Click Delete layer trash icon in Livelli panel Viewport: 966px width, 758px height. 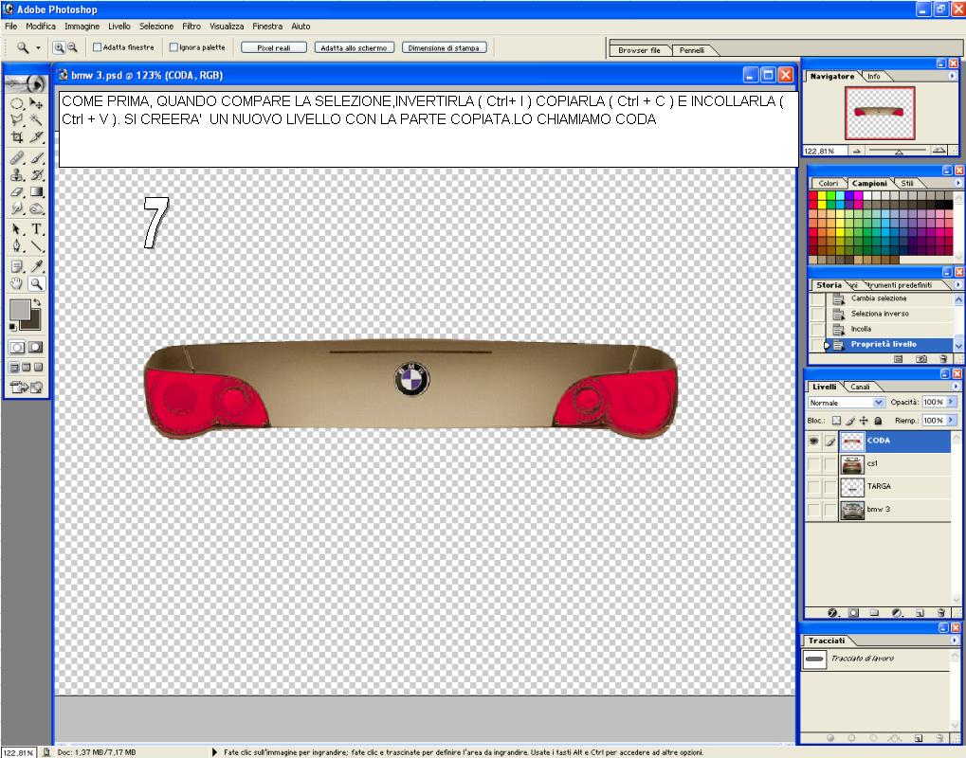pyautogui.click(x=940, y=613)
